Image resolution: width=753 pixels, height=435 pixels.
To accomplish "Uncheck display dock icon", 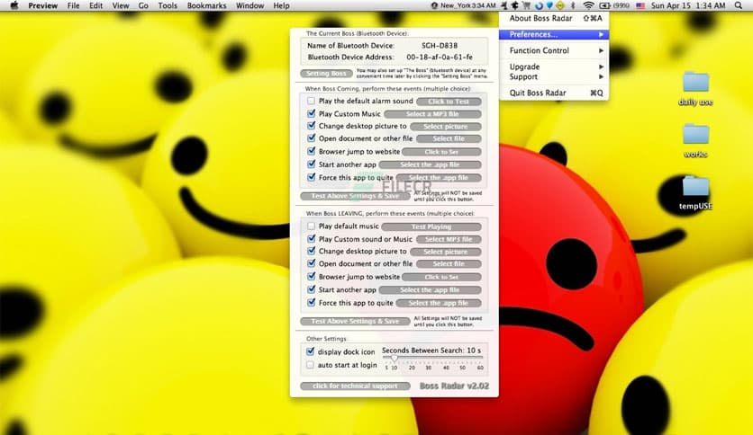I will tap(310, 351).
